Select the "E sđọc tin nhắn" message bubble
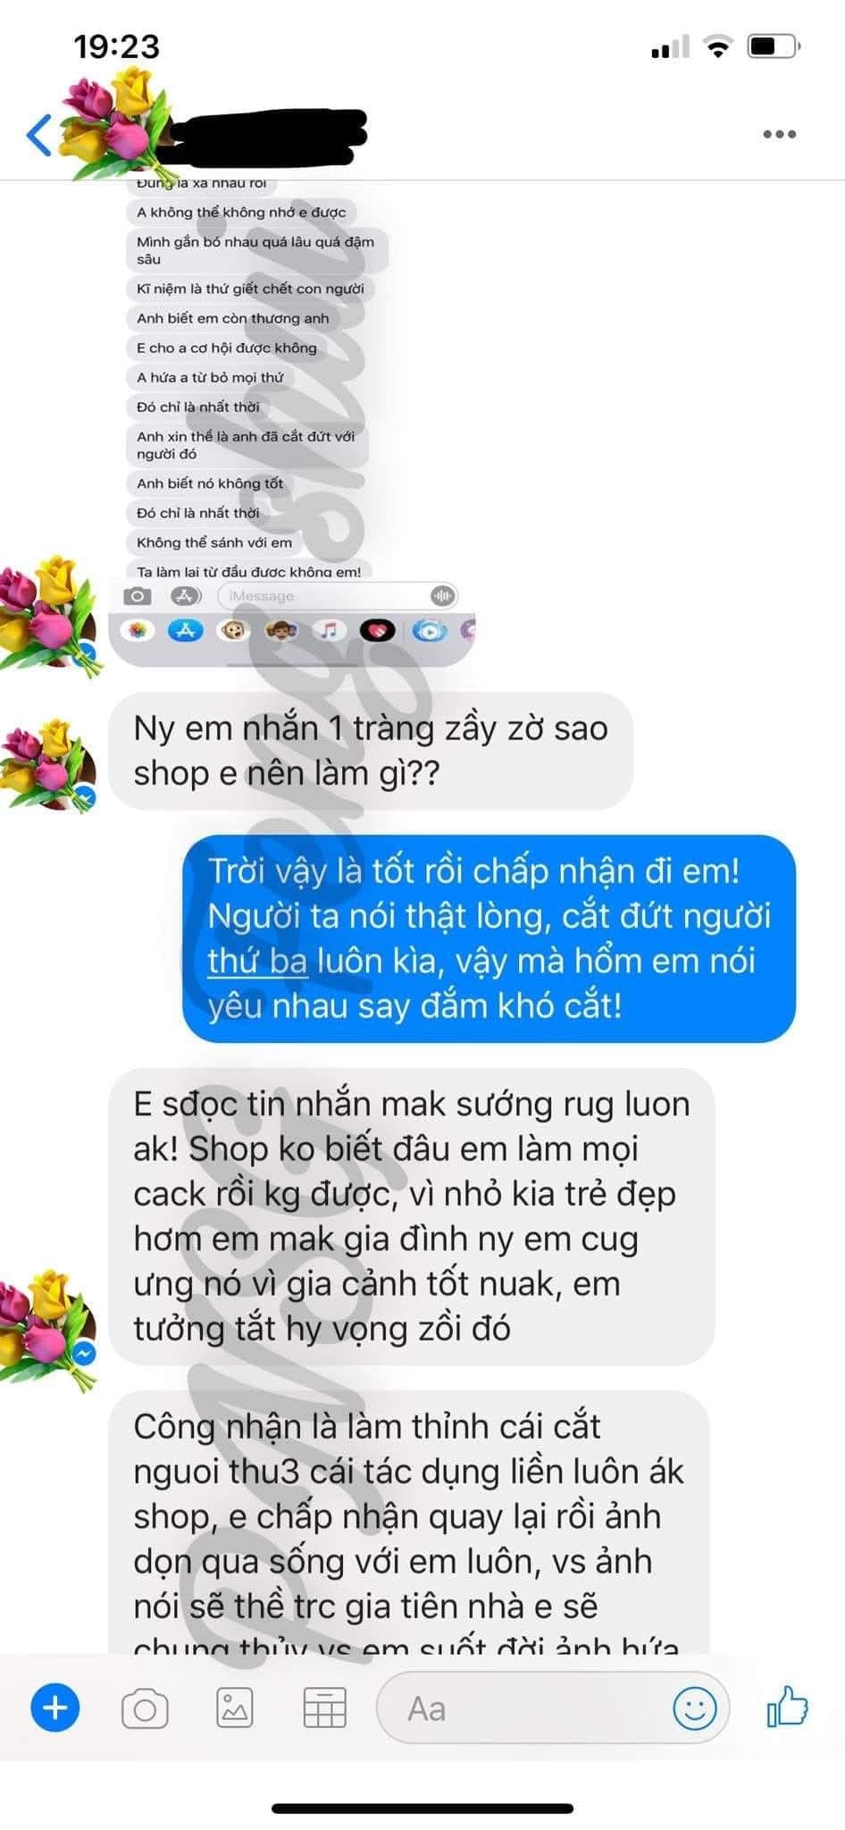845x1830 pixels. coord(412,1216)
